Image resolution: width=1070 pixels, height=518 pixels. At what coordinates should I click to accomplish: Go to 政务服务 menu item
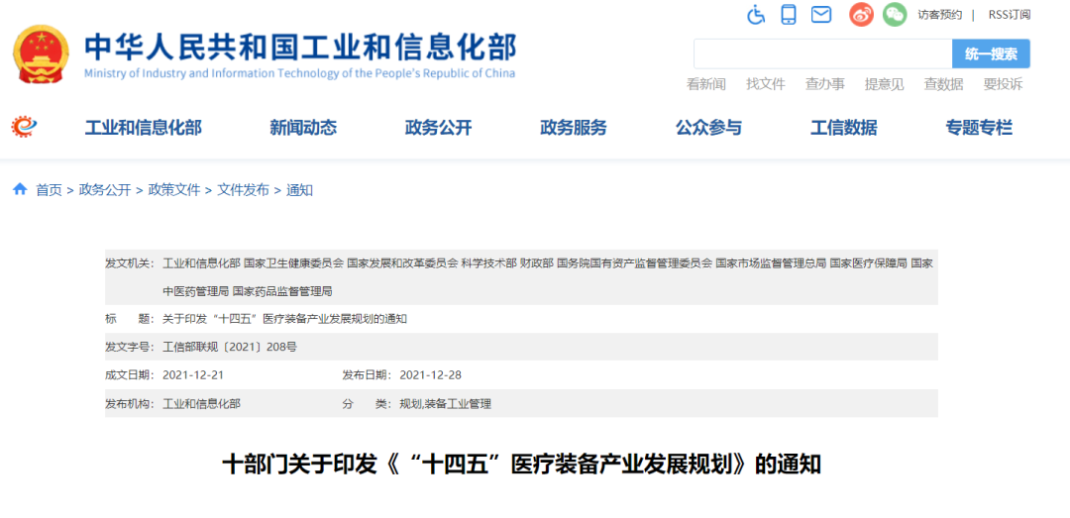(x=573, y=128)
